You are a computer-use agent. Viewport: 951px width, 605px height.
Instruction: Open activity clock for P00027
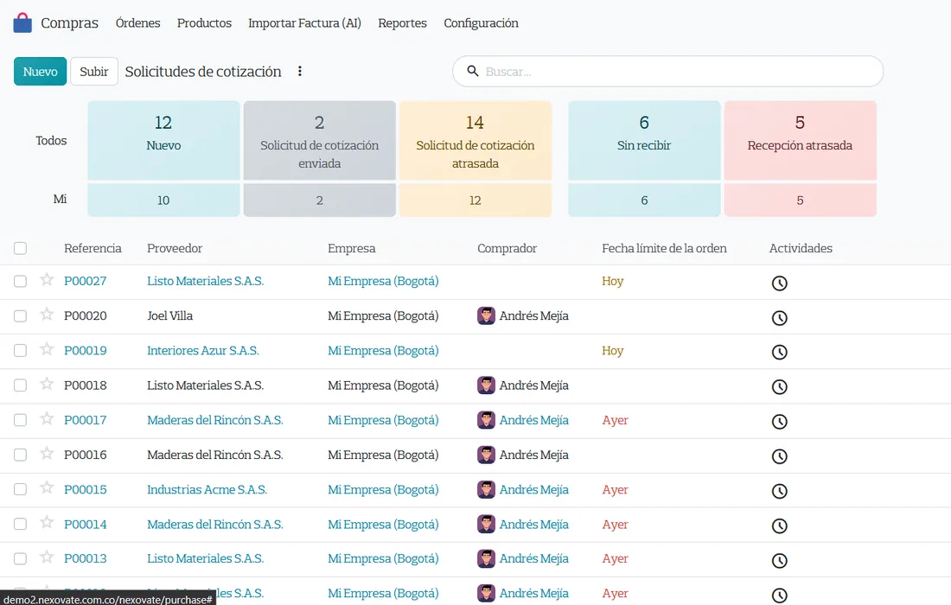click(779, 283)
